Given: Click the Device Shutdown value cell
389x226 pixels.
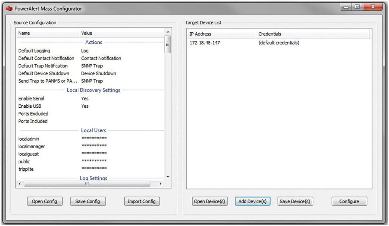Looking at the screenshot, I should pos(99,73).
